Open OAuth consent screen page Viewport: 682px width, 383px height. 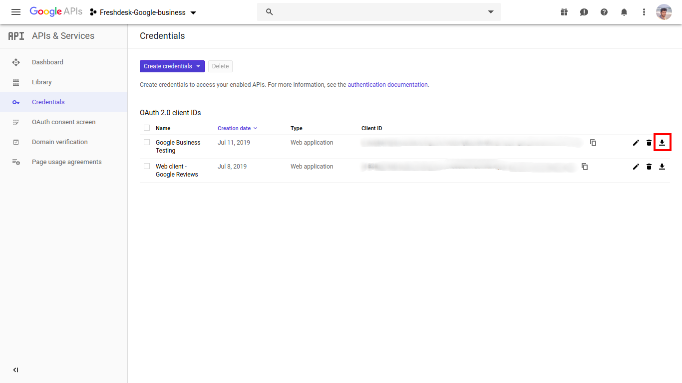point(64,122)
